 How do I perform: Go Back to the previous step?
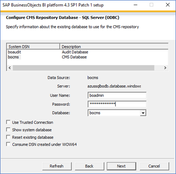[x=90, y=166]
